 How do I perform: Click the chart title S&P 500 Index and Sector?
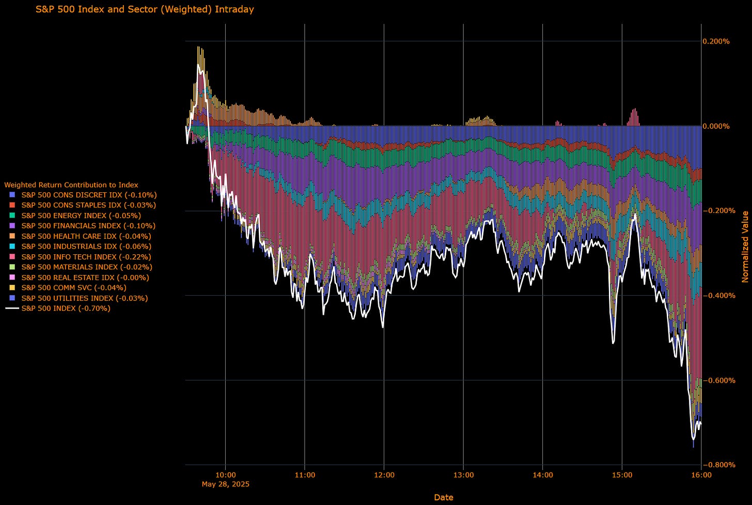[145, 9]
